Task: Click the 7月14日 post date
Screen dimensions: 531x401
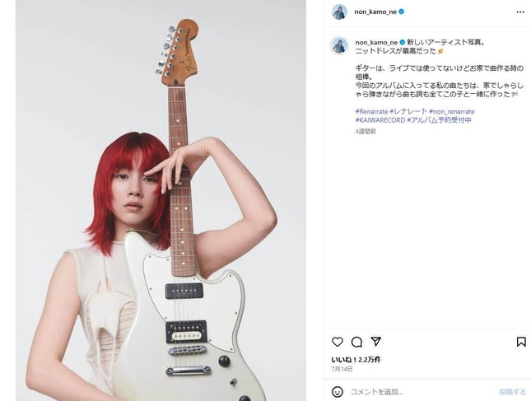Action: [x=342, y=369]
